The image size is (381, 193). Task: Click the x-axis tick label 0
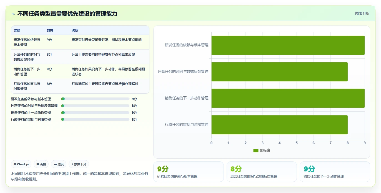[x=211, y=143]
